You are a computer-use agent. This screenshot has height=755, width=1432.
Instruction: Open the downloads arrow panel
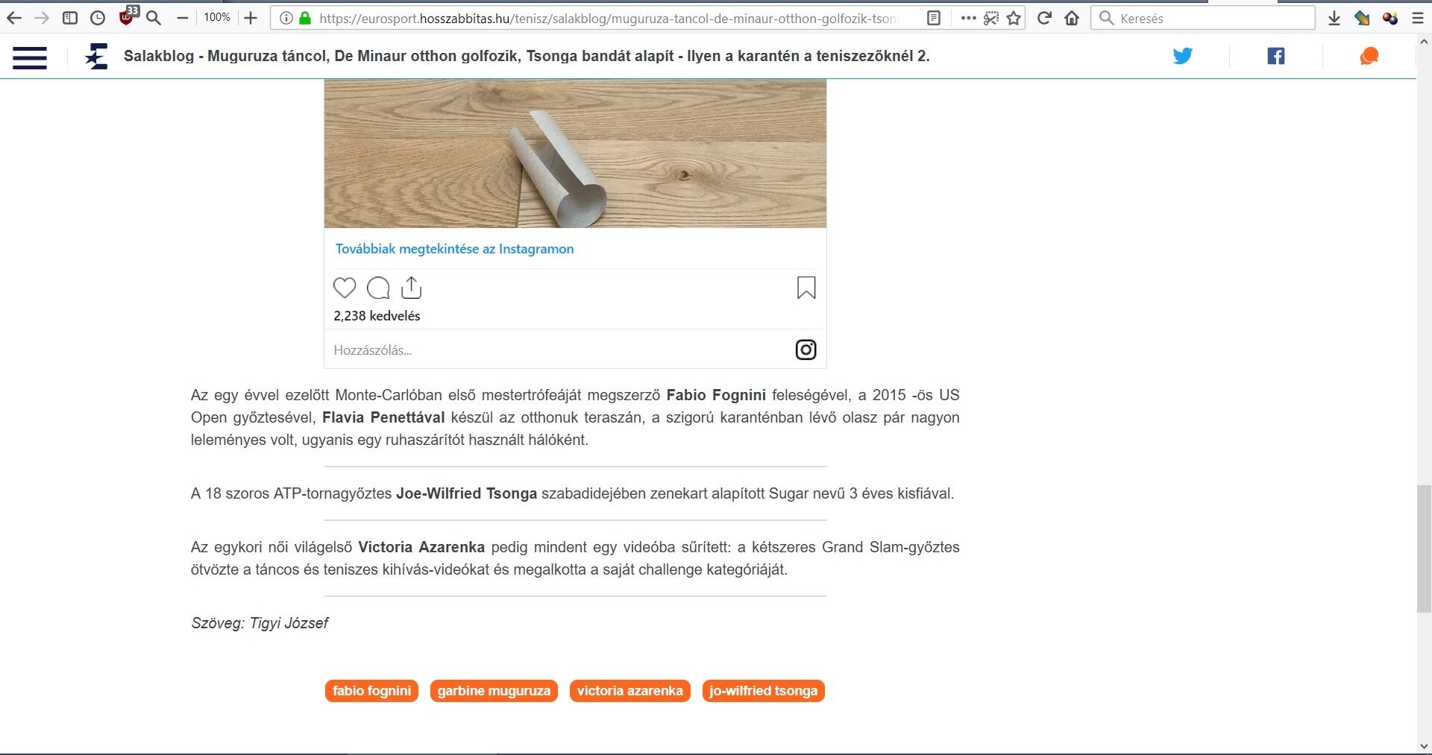(x=1334, y=18)
